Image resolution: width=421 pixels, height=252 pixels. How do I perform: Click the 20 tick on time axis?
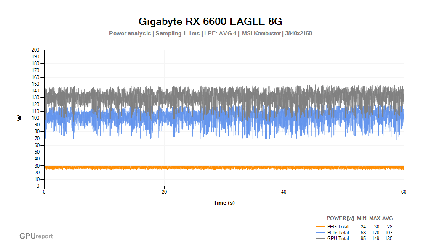click(x=164, y=192)
